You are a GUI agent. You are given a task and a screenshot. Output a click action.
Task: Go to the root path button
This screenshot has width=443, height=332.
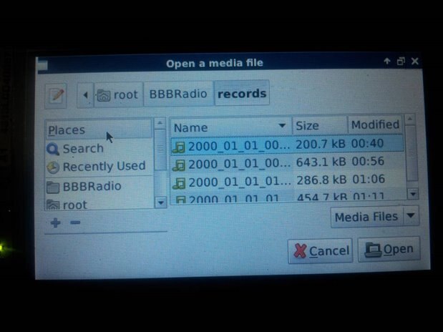pos(118,94)
